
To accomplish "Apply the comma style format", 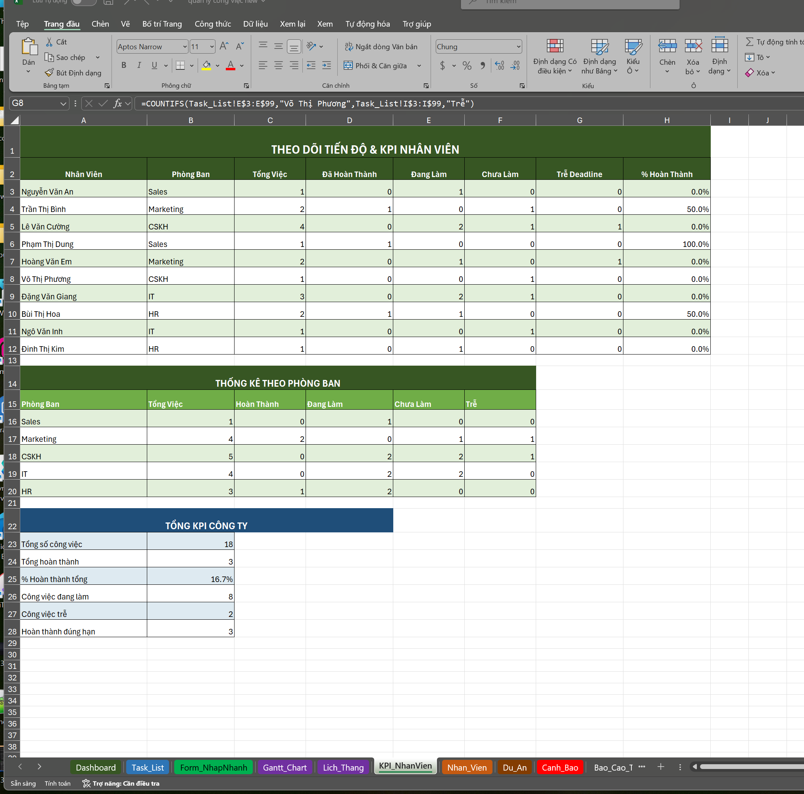I will point(482,66).
